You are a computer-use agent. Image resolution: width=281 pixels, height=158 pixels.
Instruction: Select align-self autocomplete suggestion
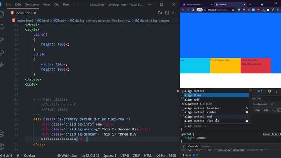click(216, 100)
